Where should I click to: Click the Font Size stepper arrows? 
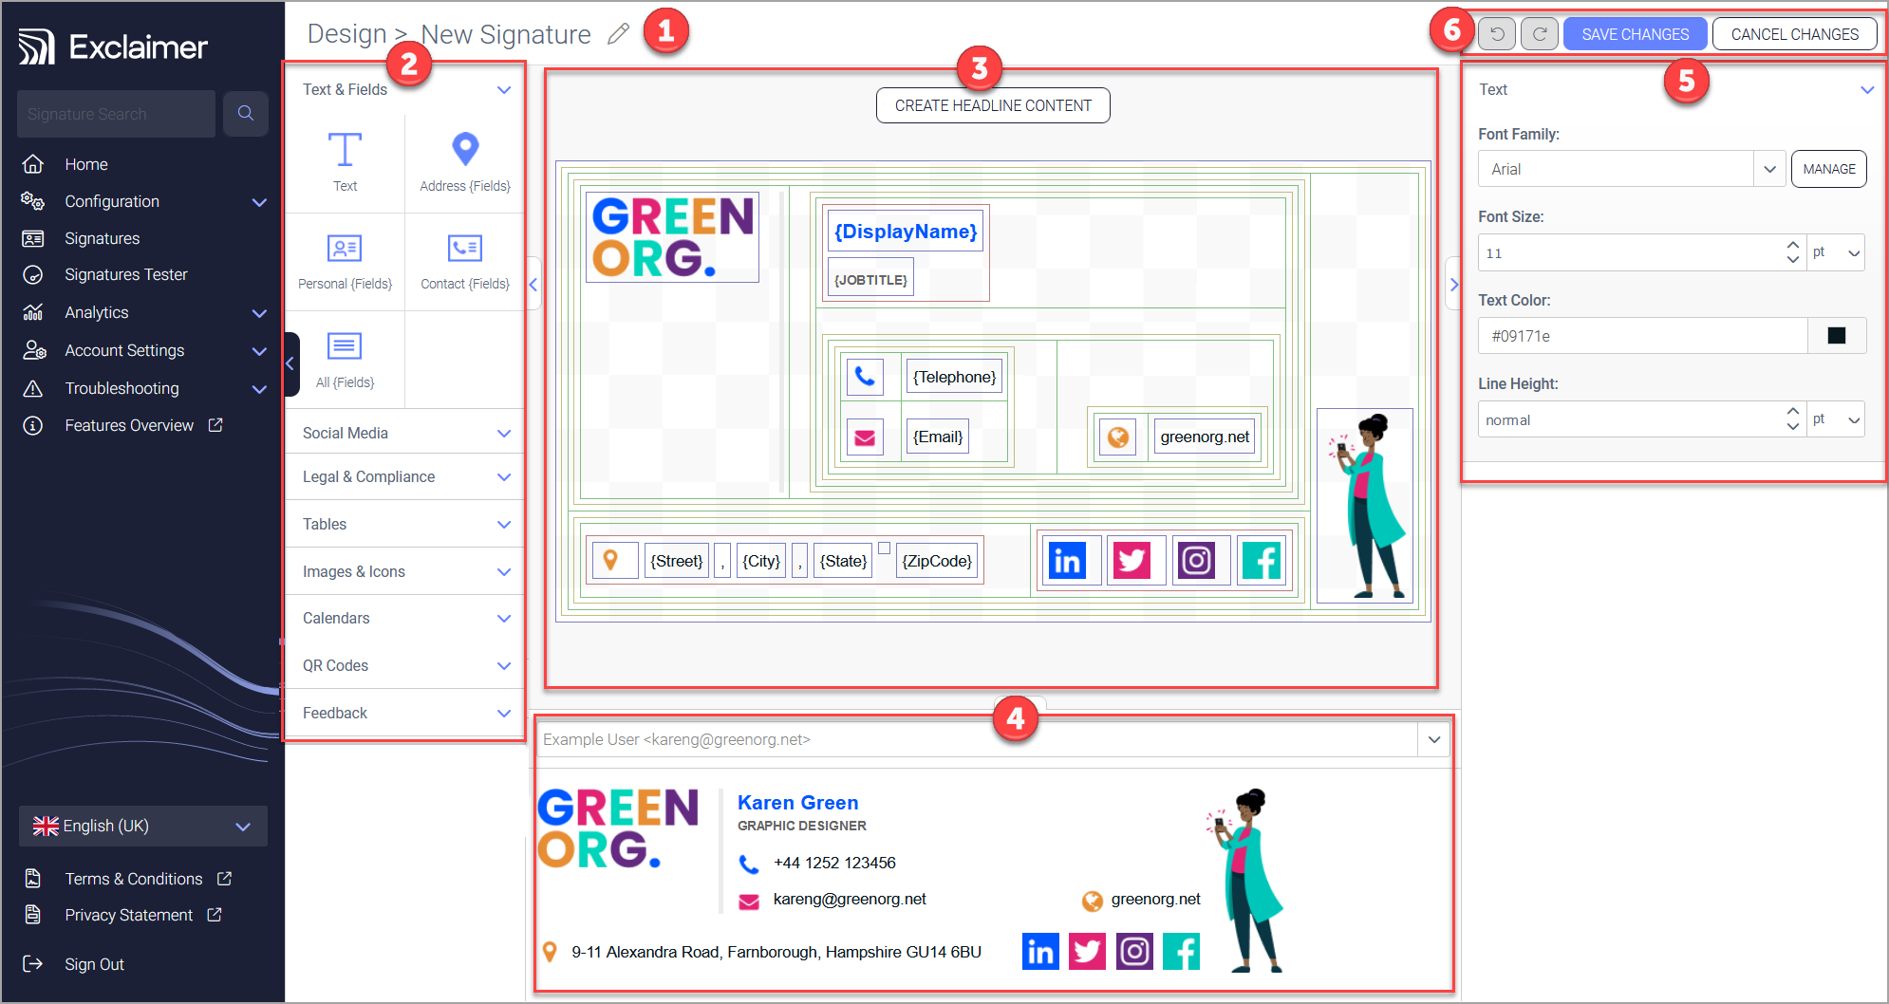click(1792, 252)
